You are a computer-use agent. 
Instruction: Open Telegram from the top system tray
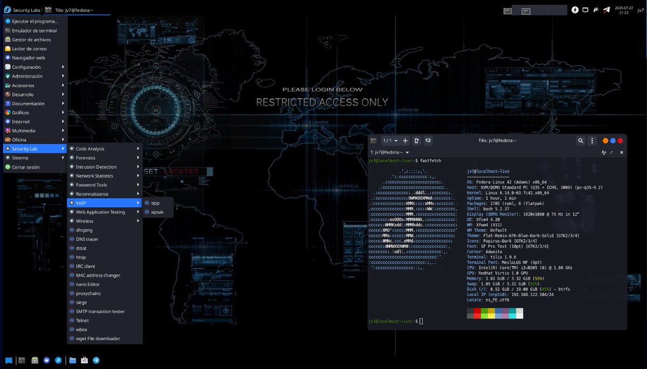607,10
